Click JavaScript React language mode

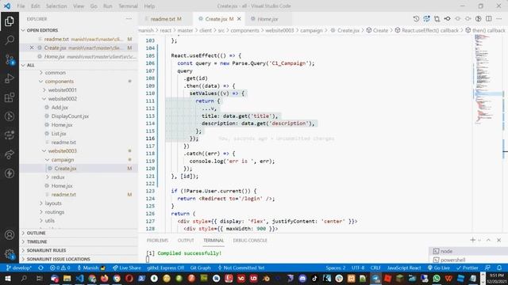point(404,268)
